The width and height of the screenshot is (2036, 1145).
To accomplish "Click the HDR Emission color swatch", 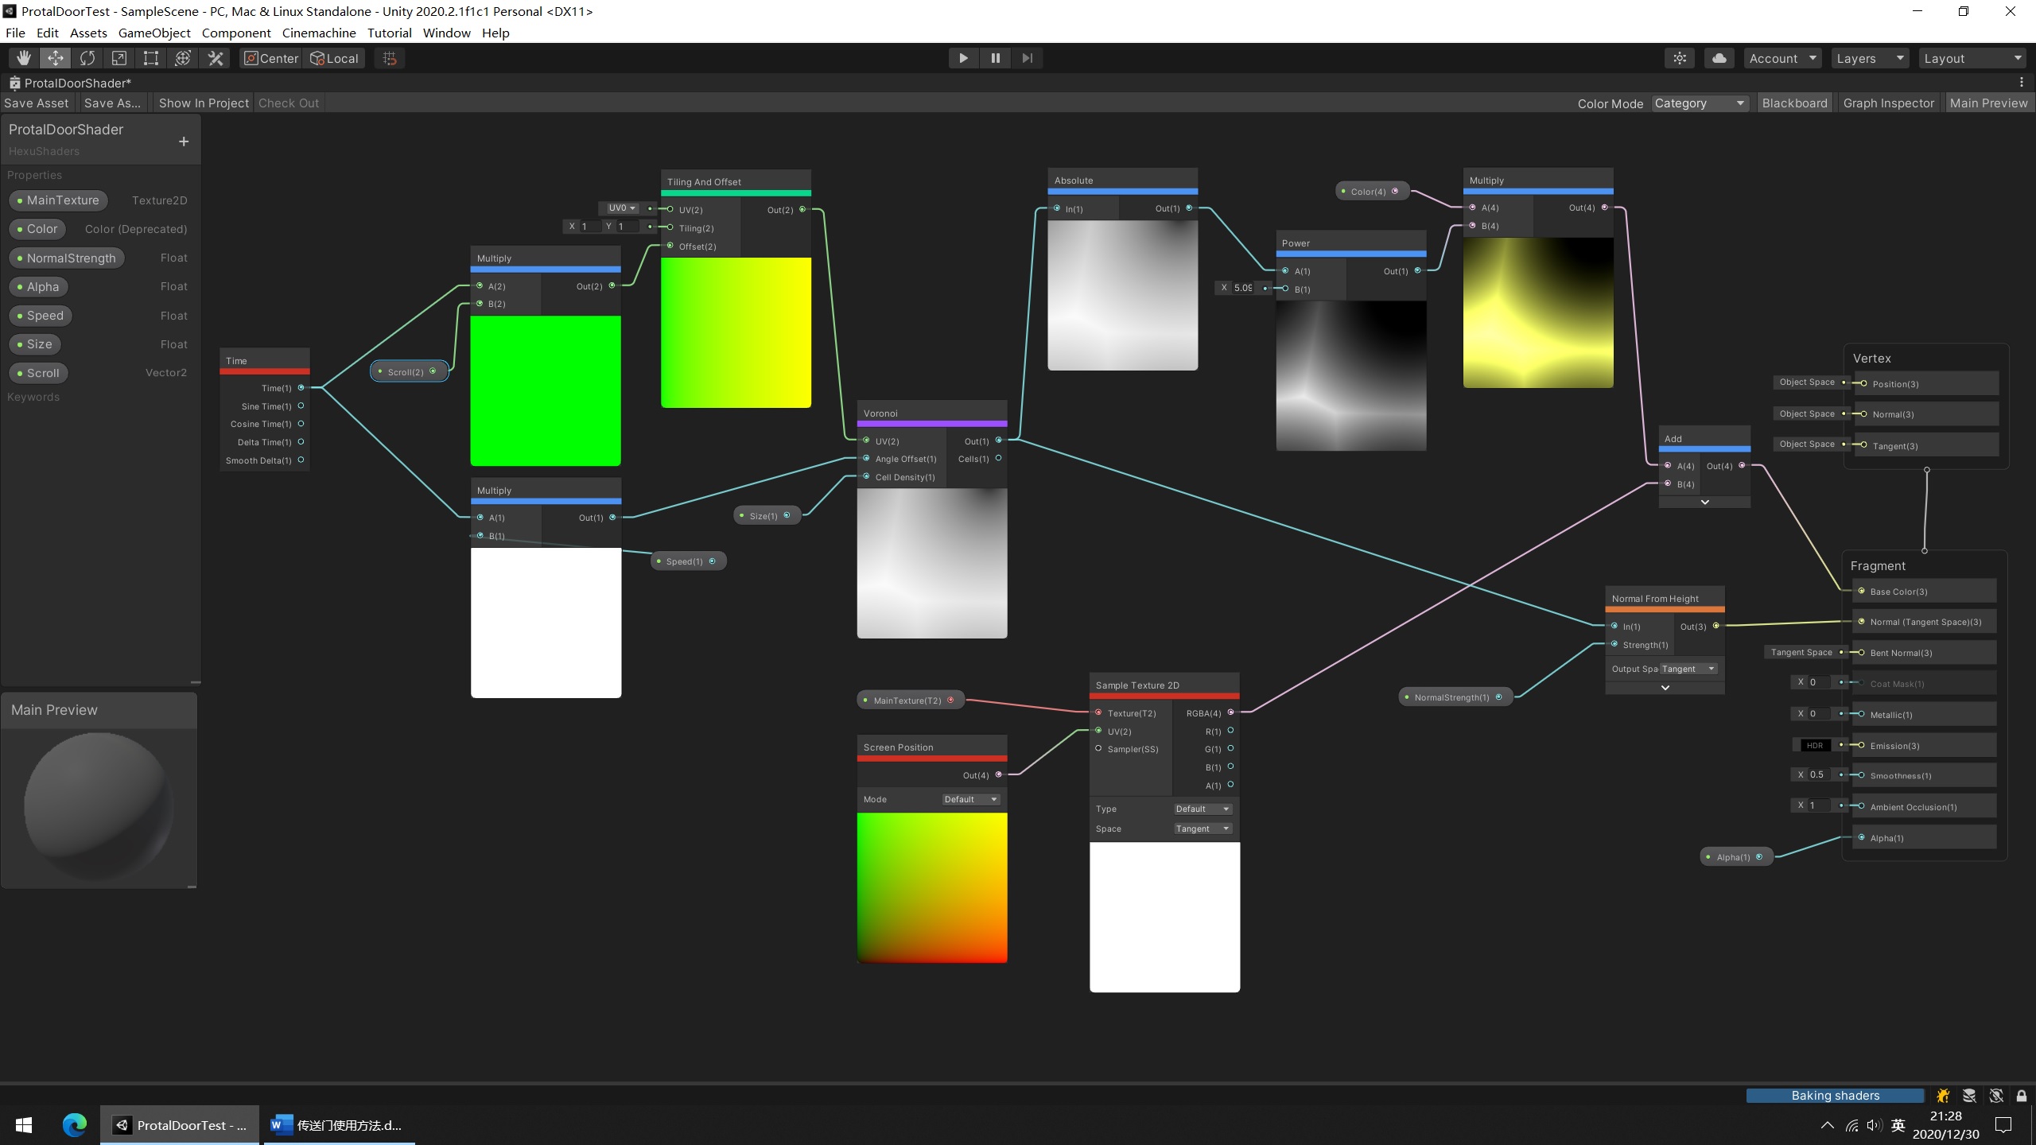I will click(x=1814, y=745).
